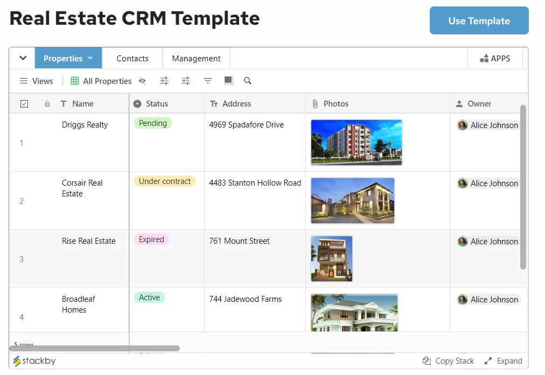This screenshot has height=375, width=545.
Task: Click the paperclip icon in Photos column
Action: coord(315,103)
